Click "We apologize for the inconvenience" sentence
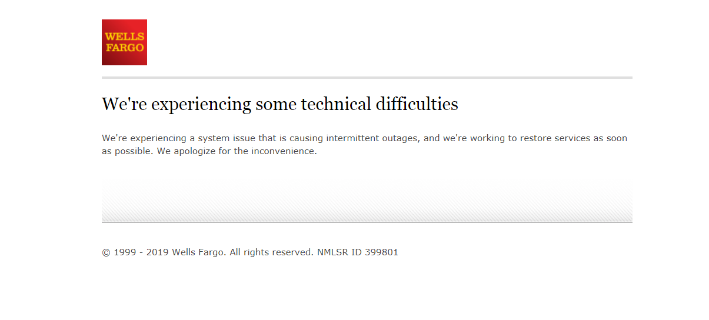This screenshot has height=320, width=709. click(x=237, y=151)
